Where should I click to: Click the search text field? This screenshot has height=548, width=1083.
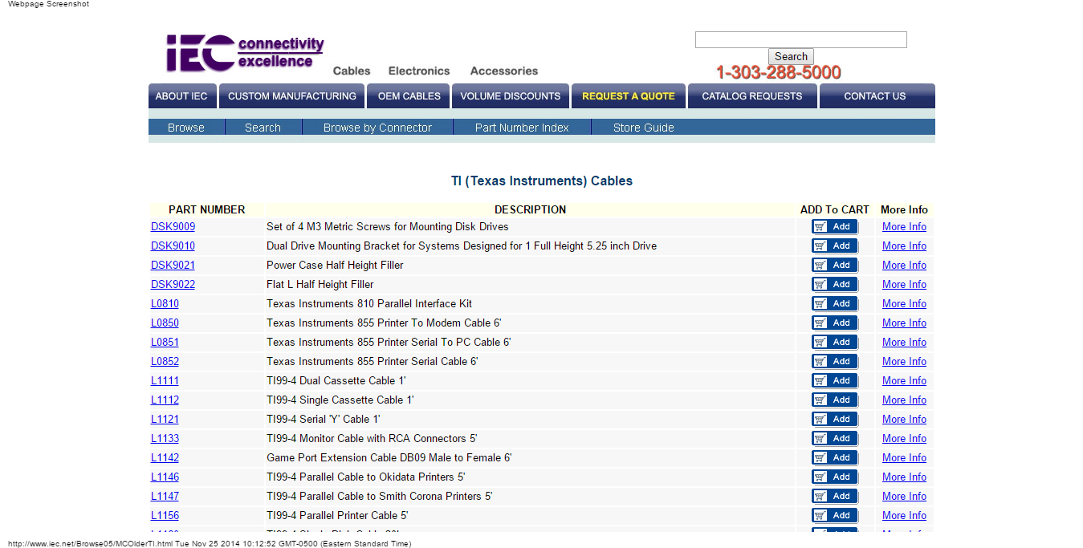[800, 39]
